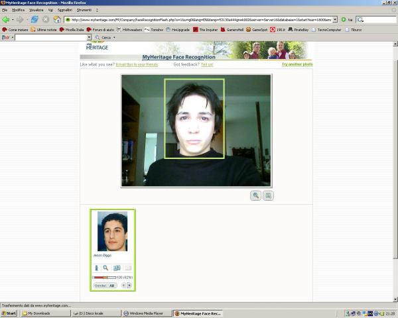Open the Windows Start menu
The height and width of the screenshot is (318, 398).
(9, 313)
